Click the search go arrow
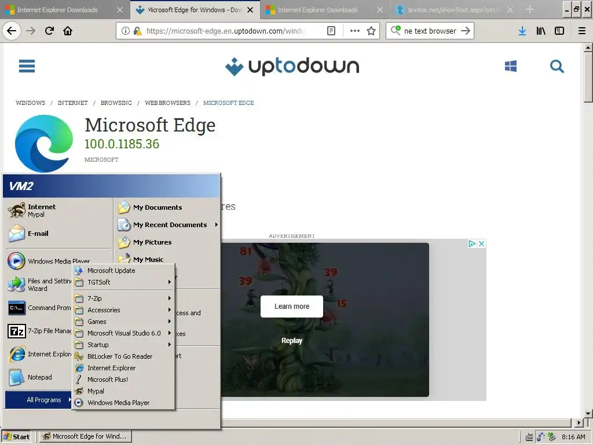This screenshot has width=593, height=445. (466, 31)
